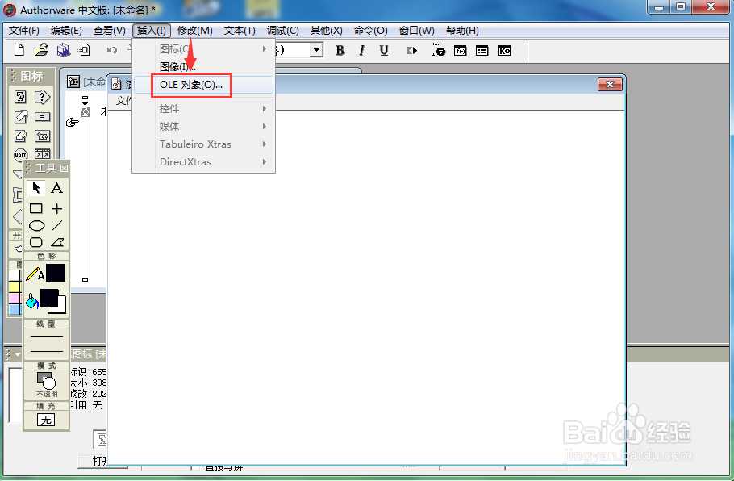The width and height of the screenshot is (734, 481).
Task: Toggle Underline text formatting
Action: tap(384, 50)
